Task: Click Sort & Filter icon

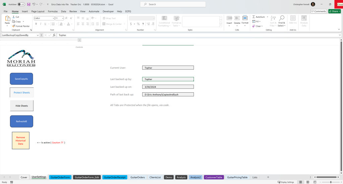Action: tap(273, 18)
